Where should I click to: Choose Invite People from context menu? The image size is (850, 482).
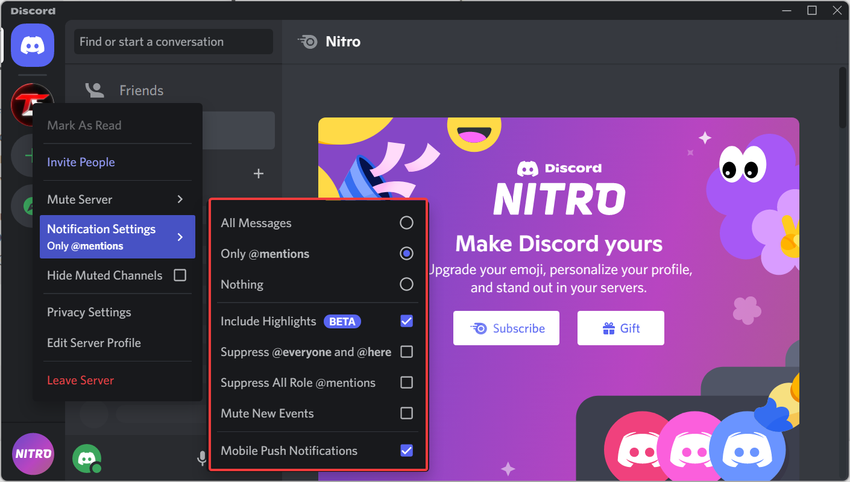point(118,162)
